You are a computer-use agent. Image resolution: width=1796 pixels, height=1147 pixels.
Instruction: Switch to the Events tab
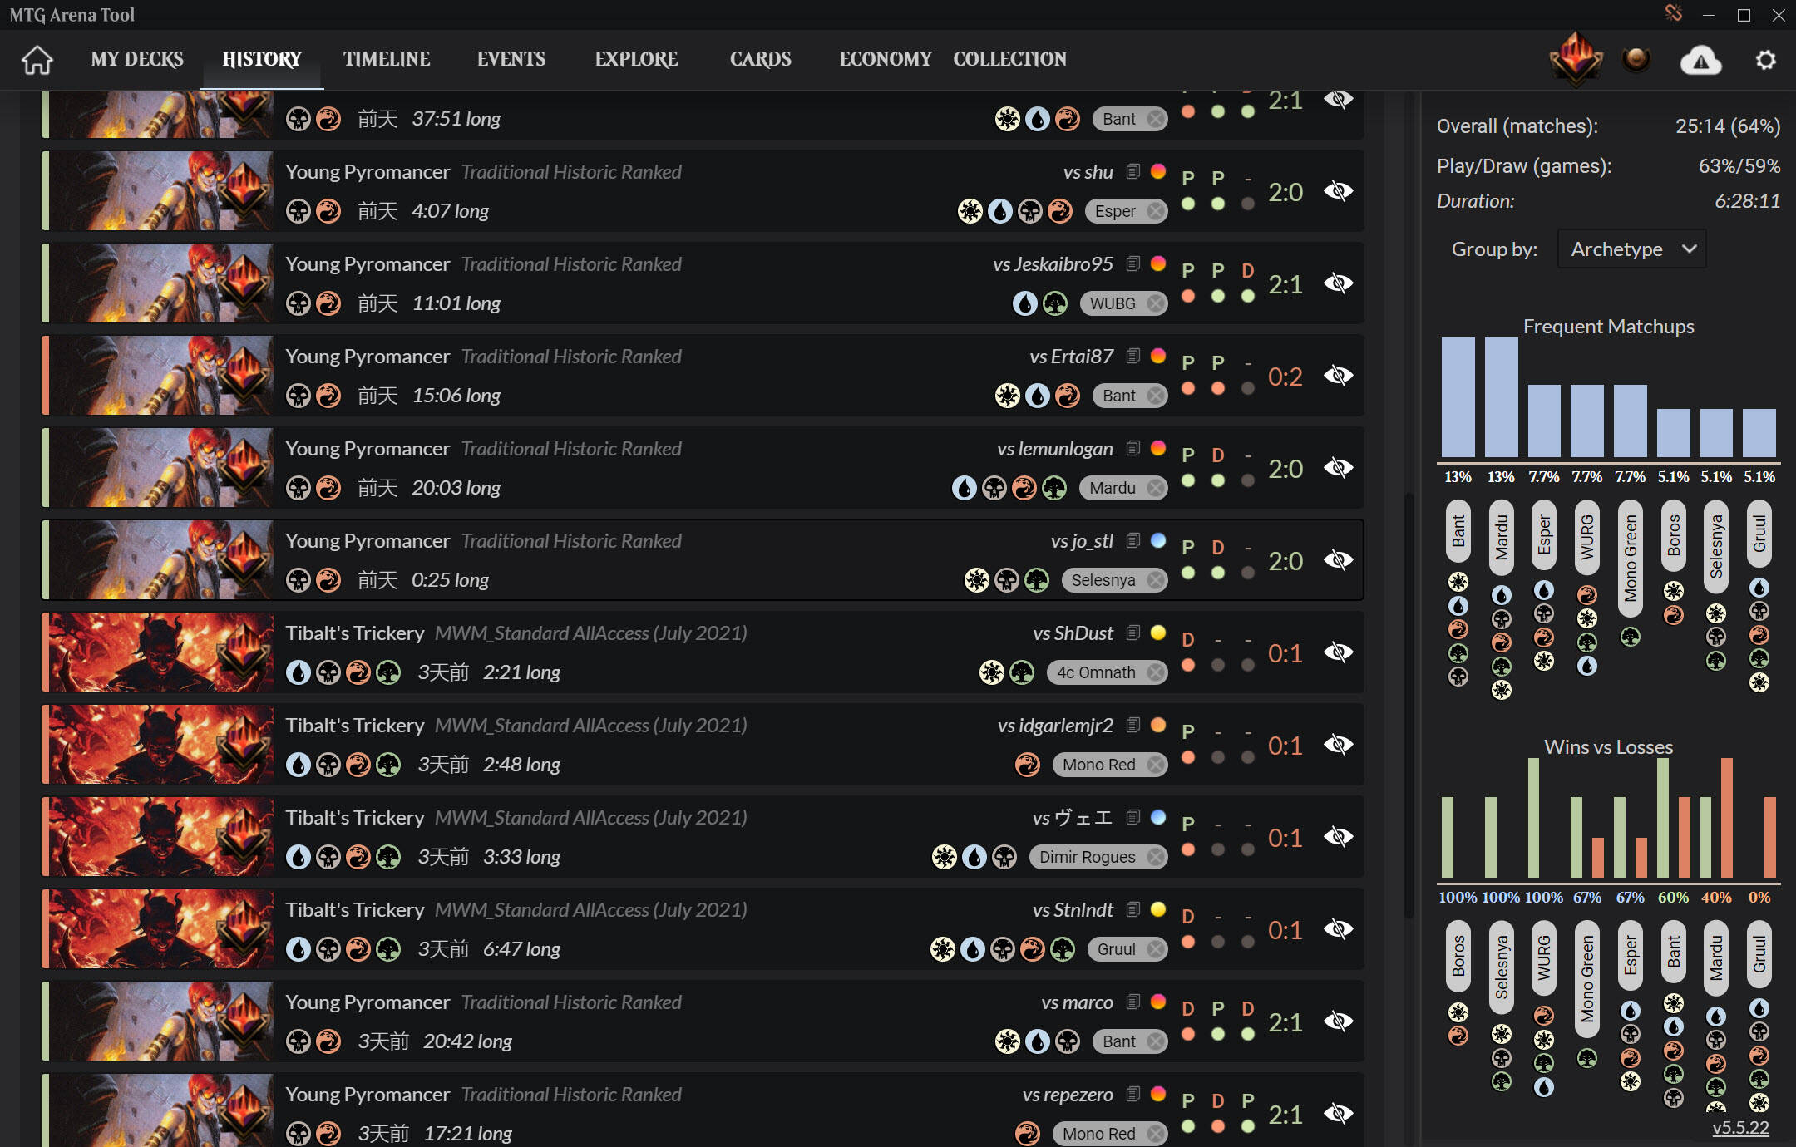(x=511, y=59)
